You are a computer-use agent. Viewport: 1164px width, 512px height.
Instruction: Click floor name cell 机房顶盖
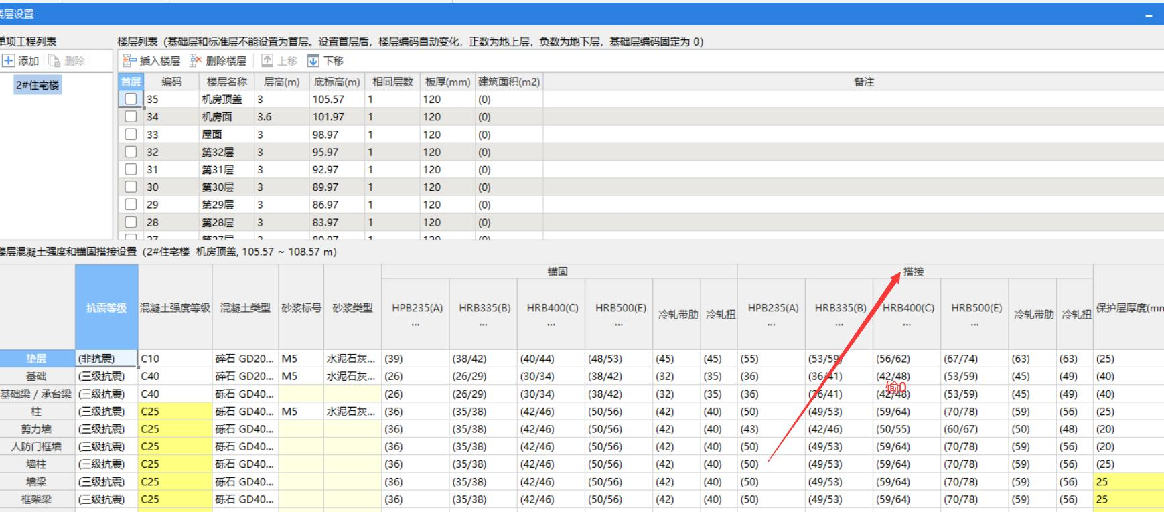(227, 99)
